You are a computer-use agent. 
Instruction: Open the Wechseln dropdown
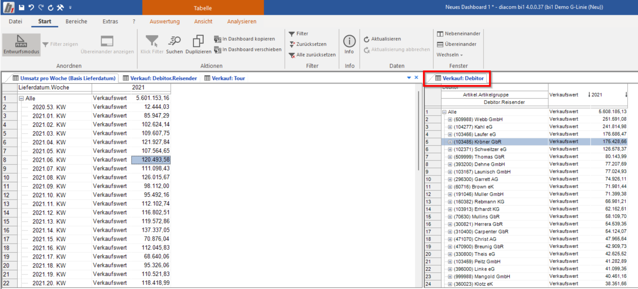point(450,55)
